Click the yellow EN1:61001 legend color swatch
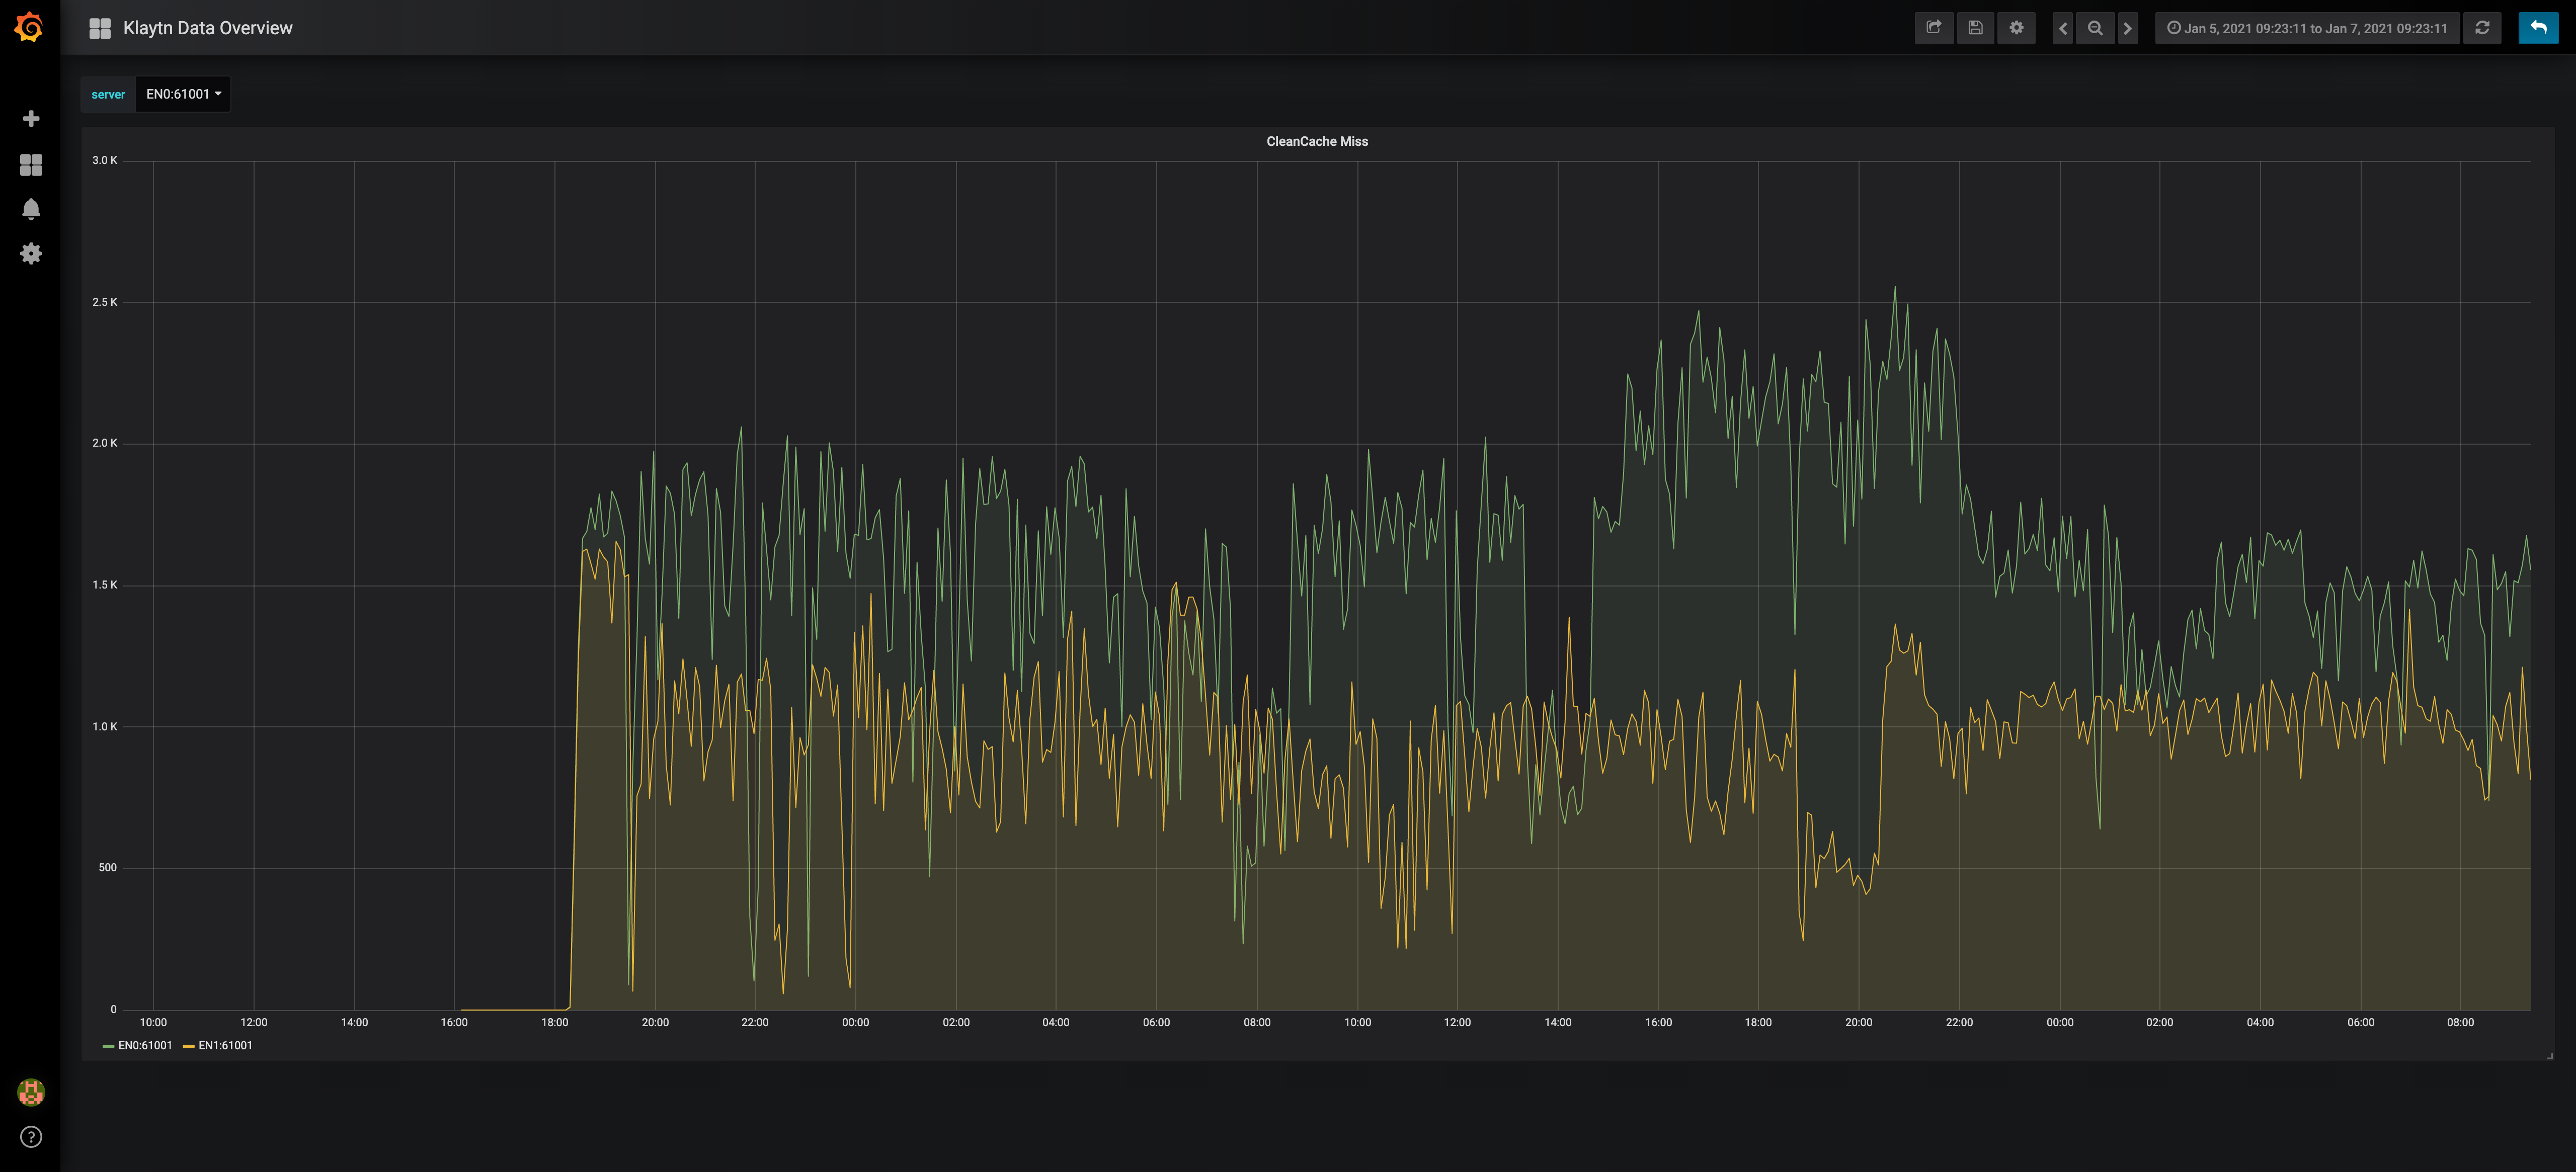2576x1172 pixels. click(x=188, y=1046)
